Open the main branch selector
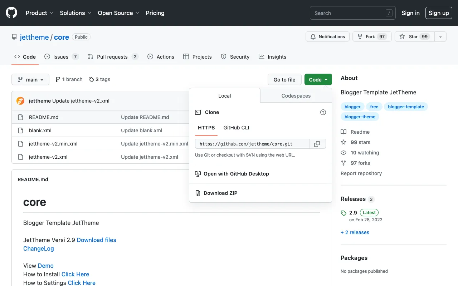 click(30, 79)
